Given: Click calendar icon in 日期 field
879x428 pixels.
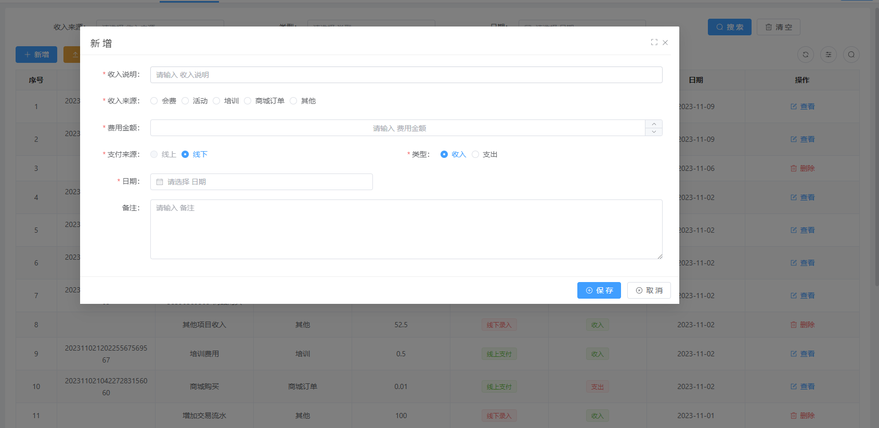Looking at the screenshot, I should pos(160,182).
